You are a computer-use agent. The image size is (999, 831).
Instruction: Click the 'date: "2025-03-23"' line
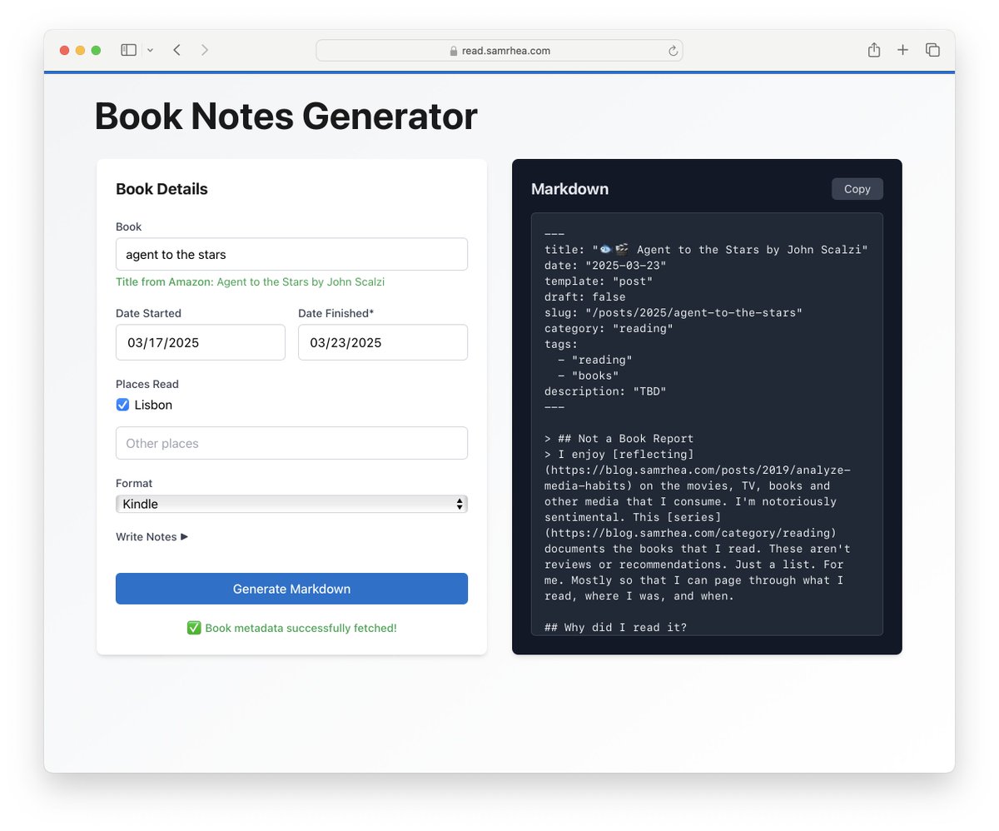[x=605, y=265]
